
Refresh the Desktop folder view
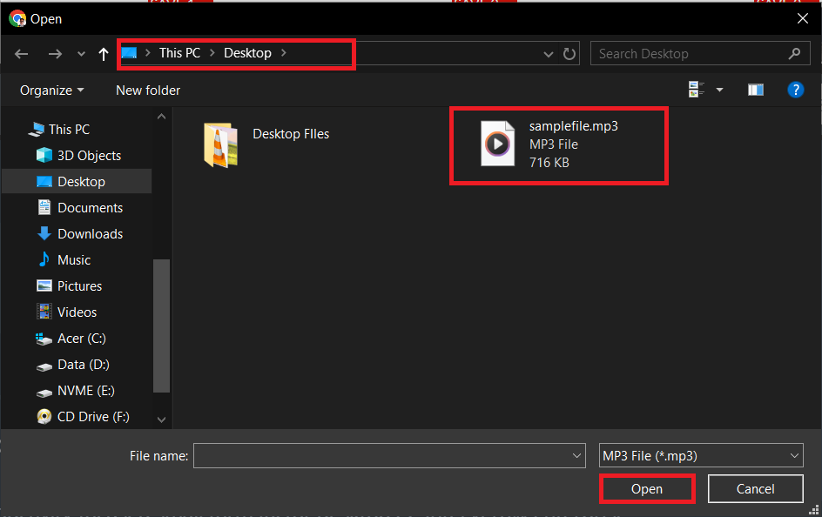point(569,53)
